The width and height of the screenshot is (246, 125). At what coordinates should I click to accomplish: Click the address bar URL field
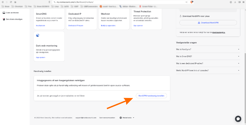pyautogui.click(x=113, y=2)
